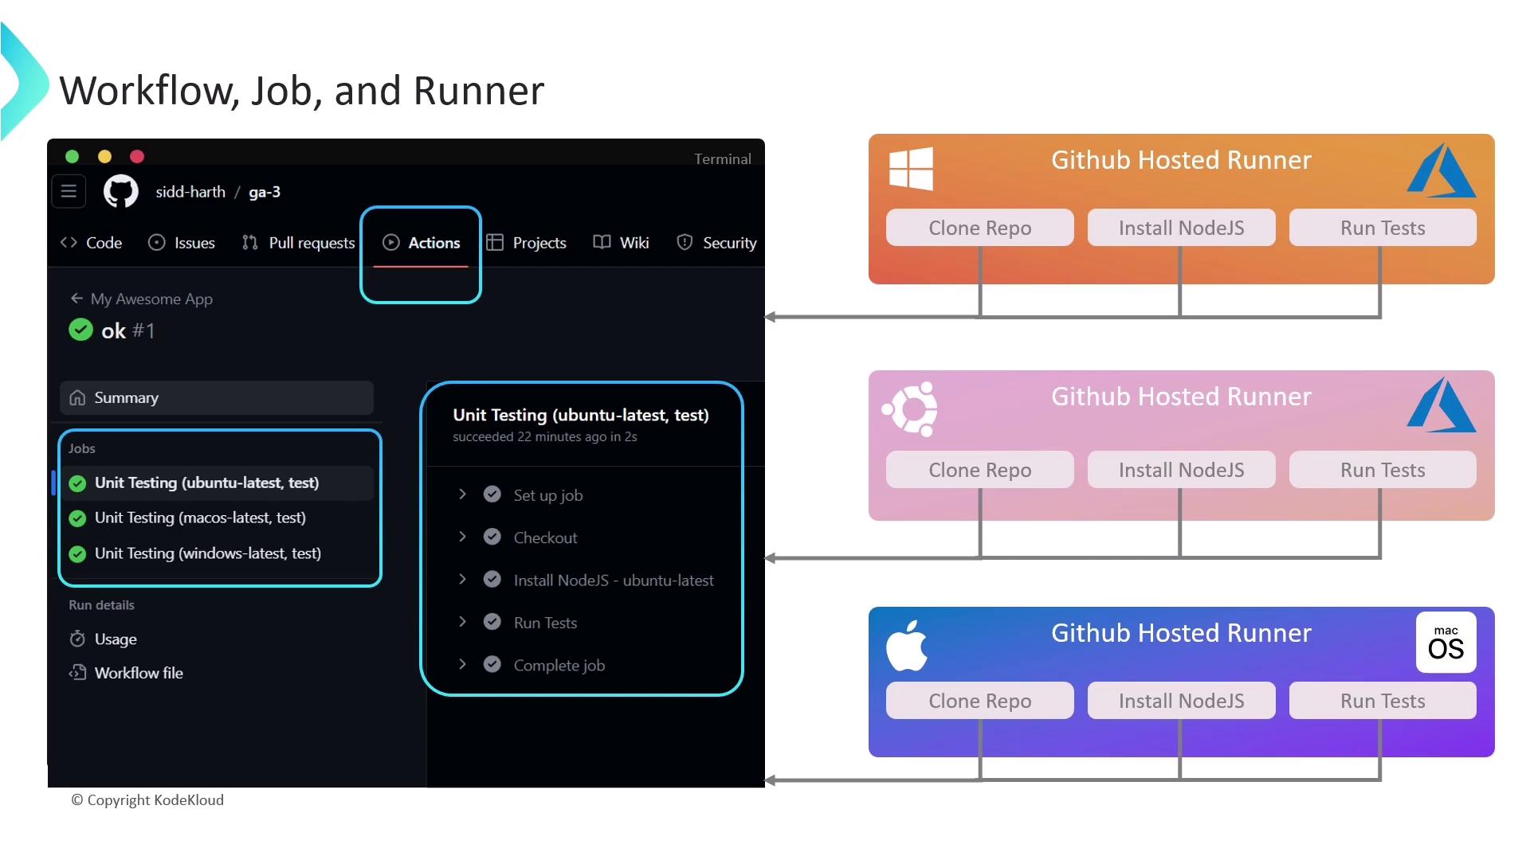Click the Ubuntu logo icon
Viewport: 1530px width, 860px height.
coord(910,408)
